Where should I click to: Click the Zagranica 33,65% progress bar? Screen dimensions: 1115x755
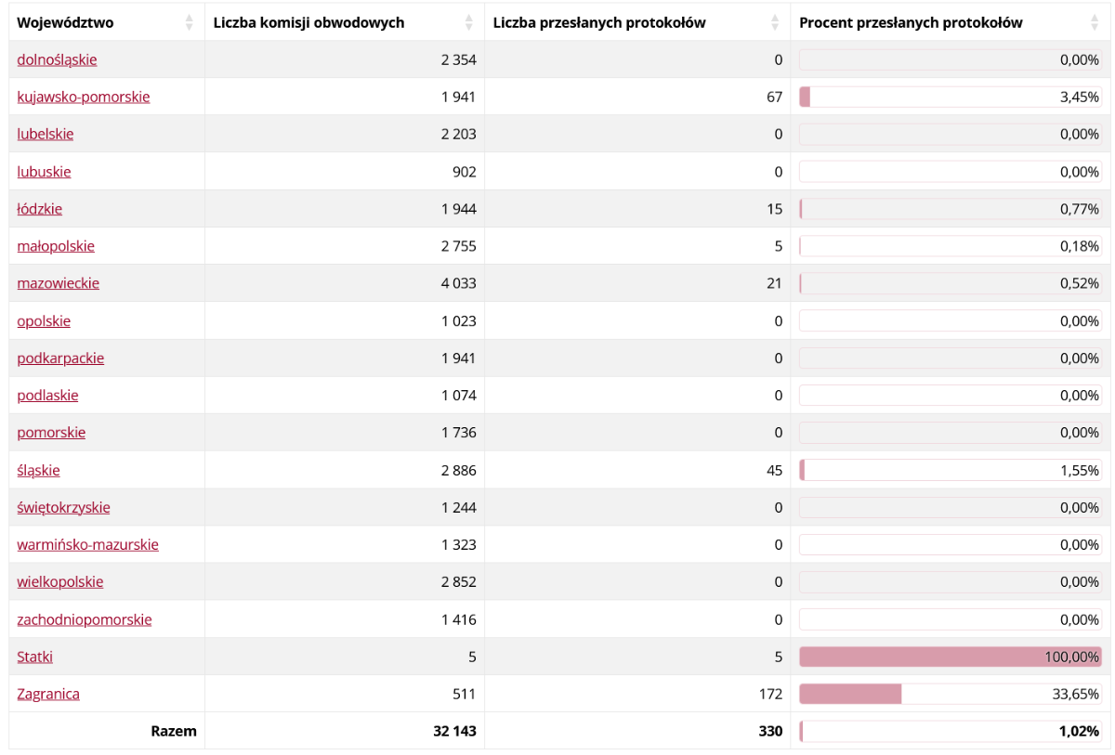pyautogui.click(x=950, y=694)
